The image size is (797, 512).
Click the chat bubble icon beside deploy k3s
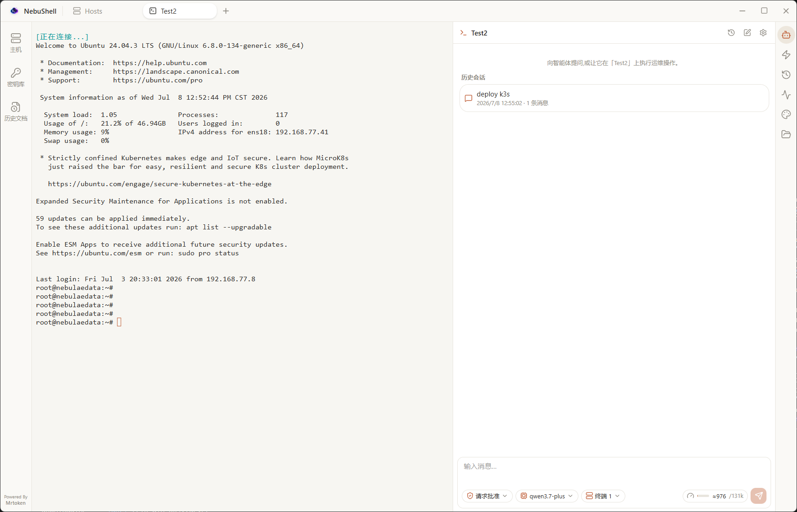(x=468, y=98)
